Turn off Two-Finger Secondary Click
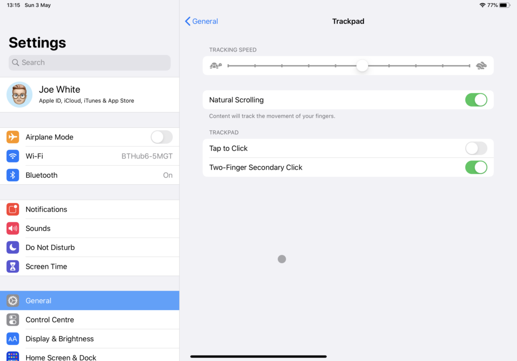 pyautogui.click(x=476, y=167)
